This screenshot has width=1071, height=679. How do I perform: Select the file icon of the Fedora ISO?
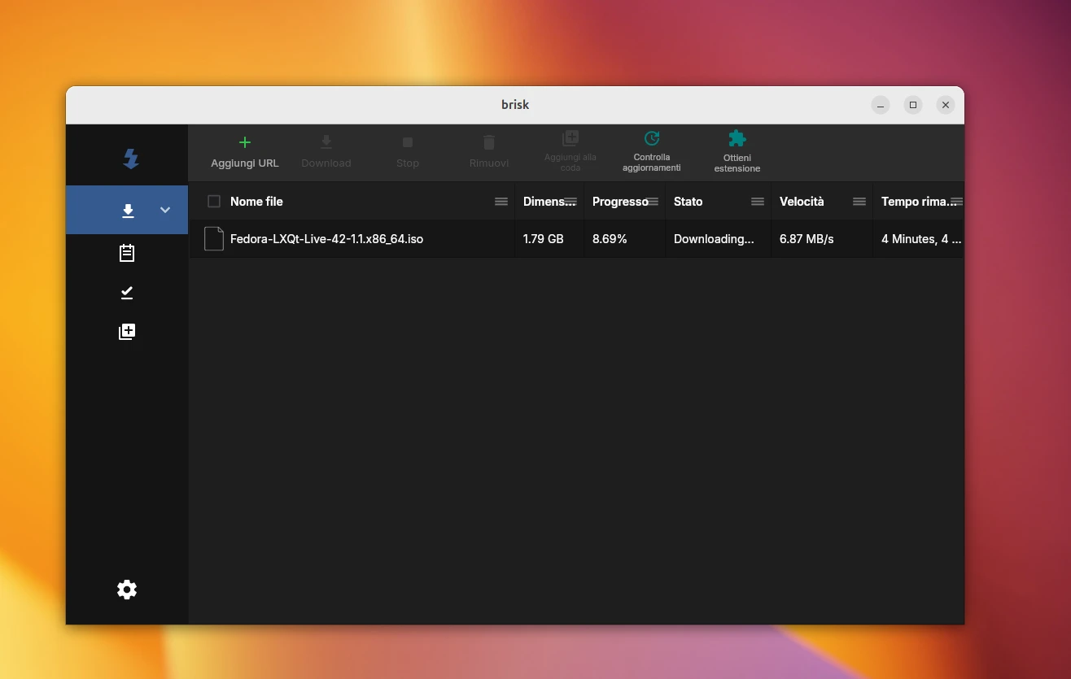tap(214, 239)
